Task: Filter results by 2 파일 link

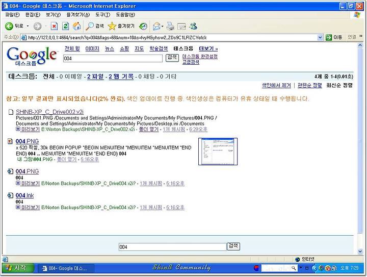Action: (95, 77)
